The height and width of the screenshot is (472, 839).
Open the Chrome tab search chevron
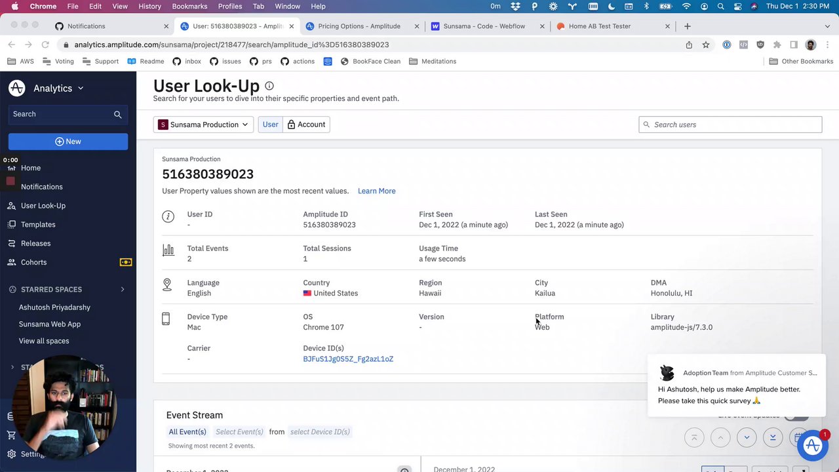tap(827, 26)
